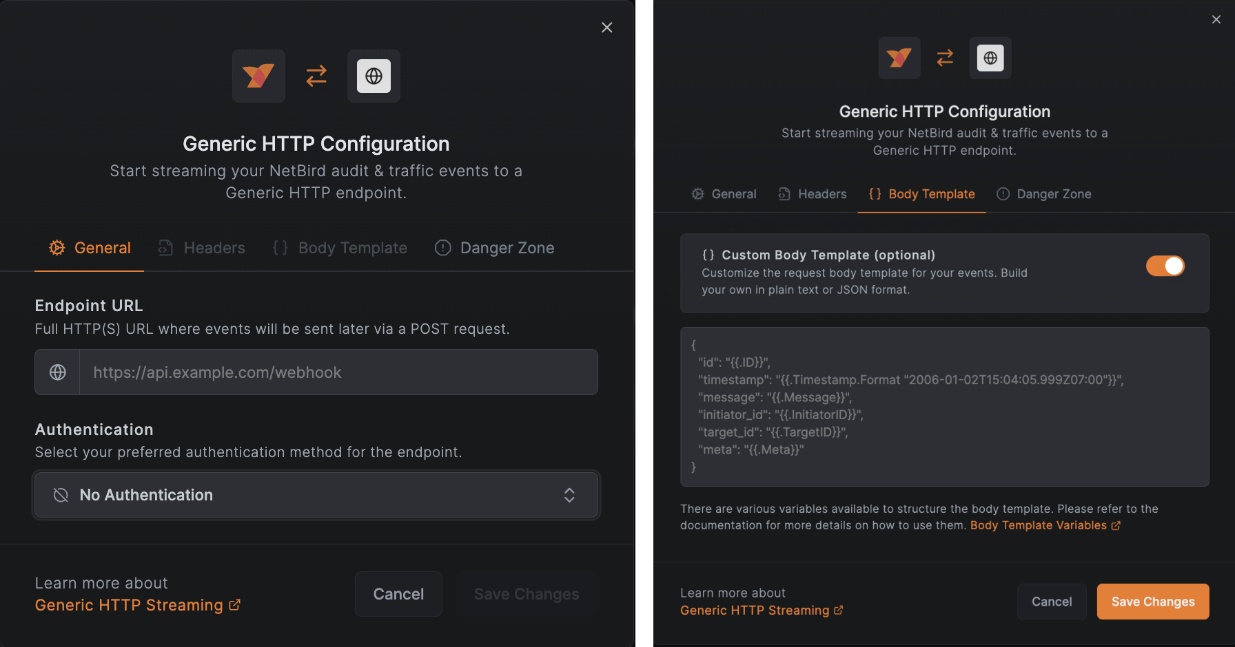Open Danger Zone tab in left dialog

coord(494,248)
